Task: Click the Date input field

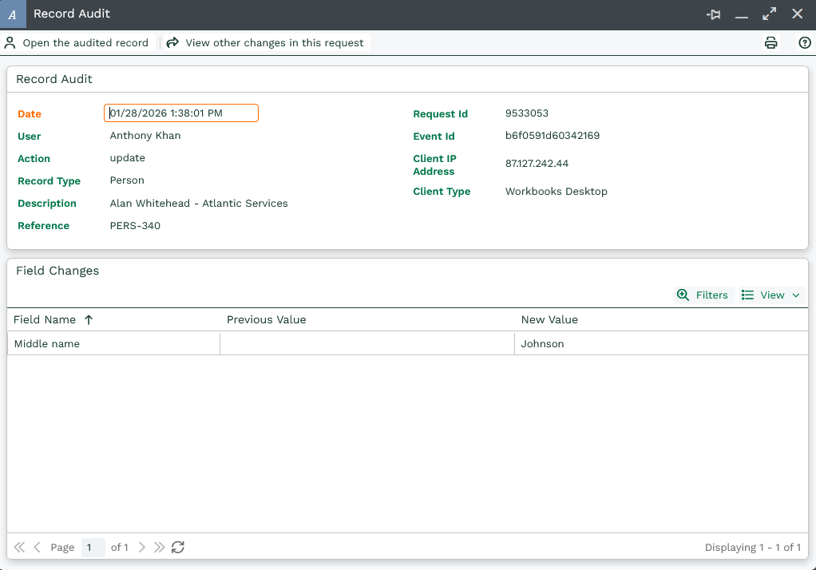Action: [181, 113]
